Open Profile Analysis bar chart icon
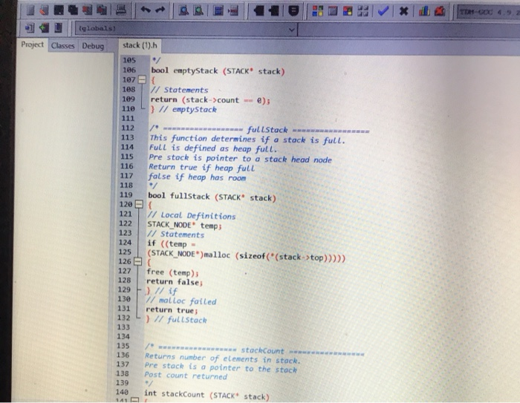This screenshot has height=403, width=520. (x=424, y=12)
